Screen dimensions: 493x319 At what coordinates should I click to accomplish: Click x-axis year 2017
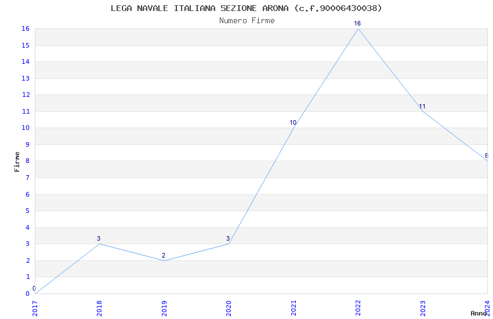coord(35,309)
